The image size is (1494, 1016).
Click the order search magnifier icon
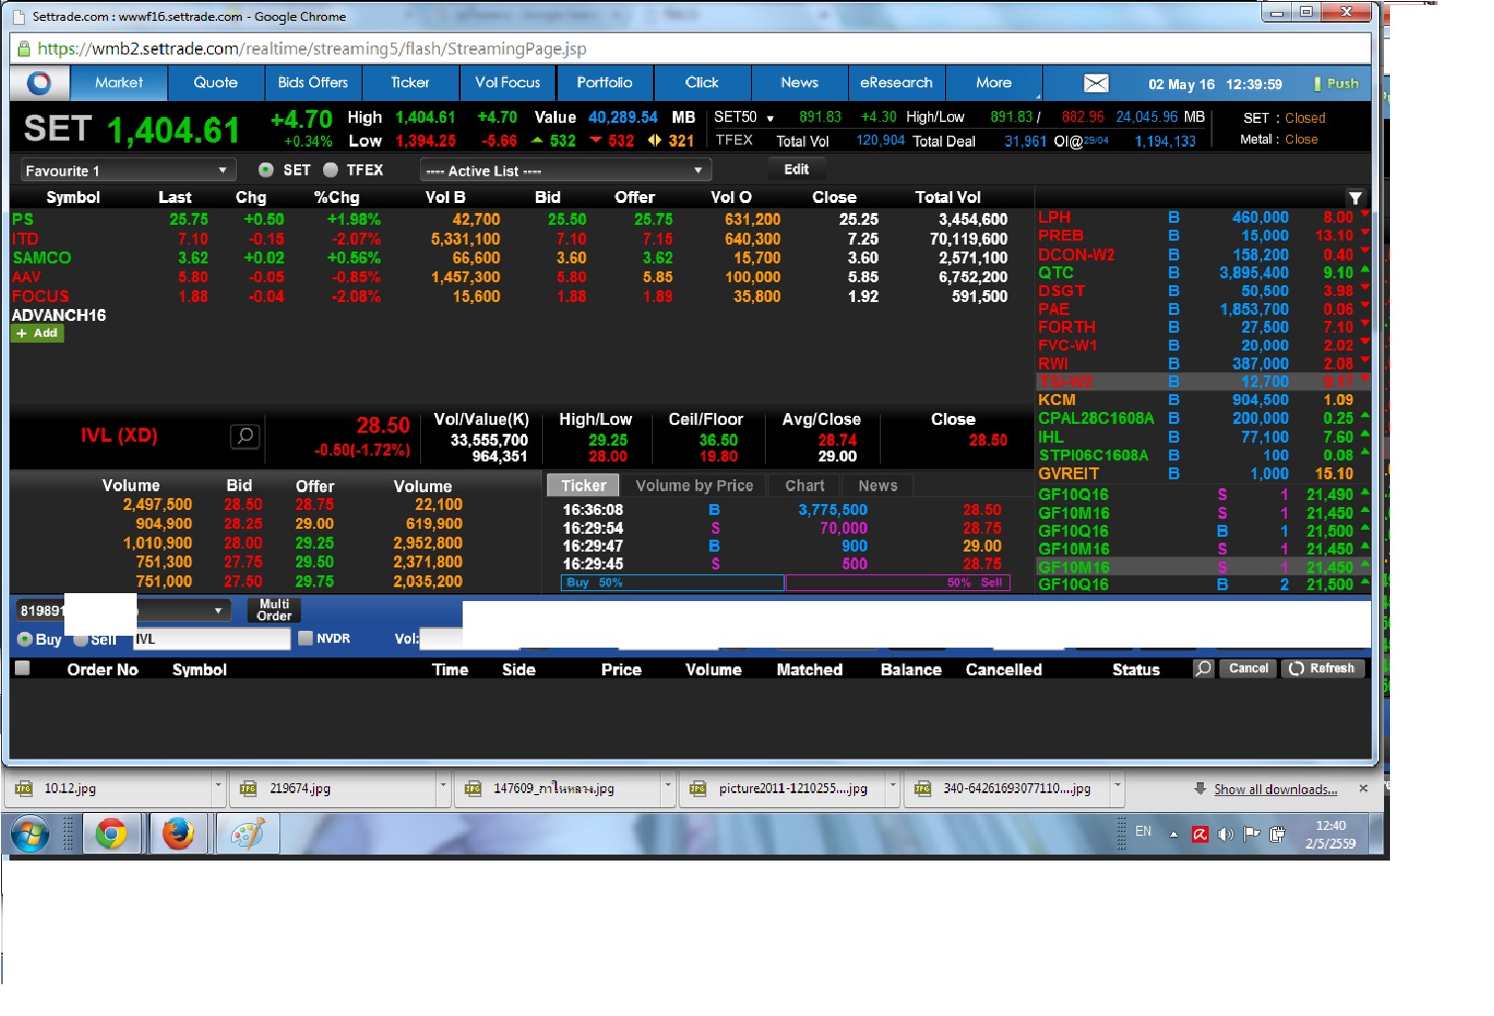coord(1203,668)
